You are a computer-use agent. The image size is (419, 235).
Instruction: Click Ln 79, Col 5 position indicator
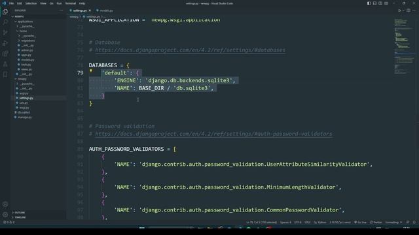click(261, 222)
